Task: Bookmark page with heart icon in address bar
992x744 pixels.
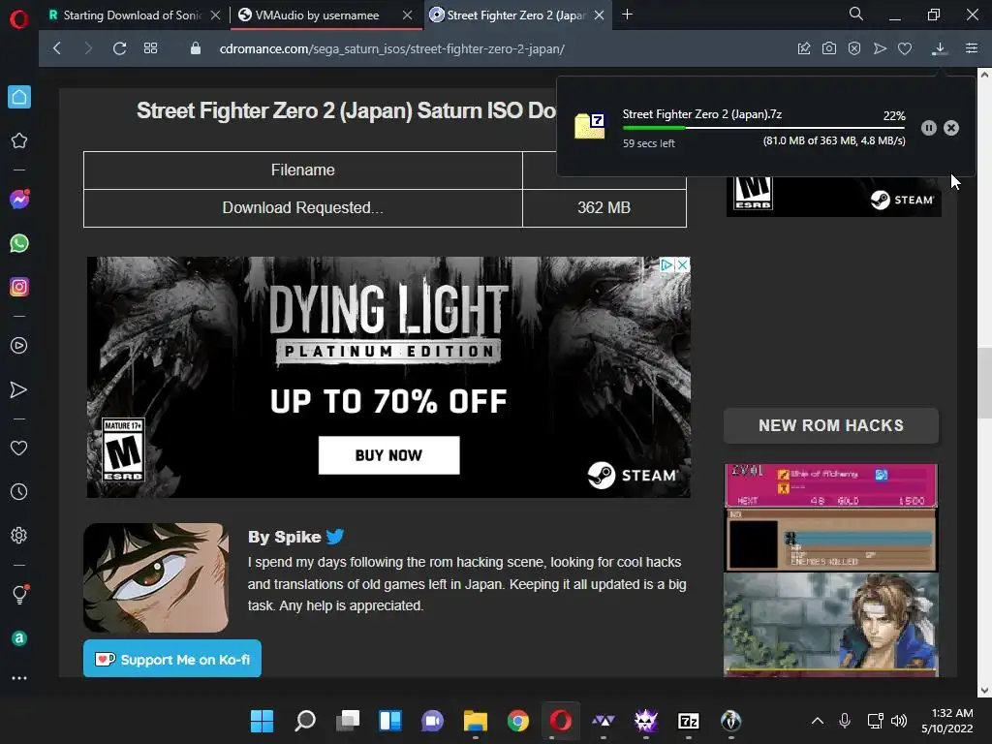Action: (905, 48)
